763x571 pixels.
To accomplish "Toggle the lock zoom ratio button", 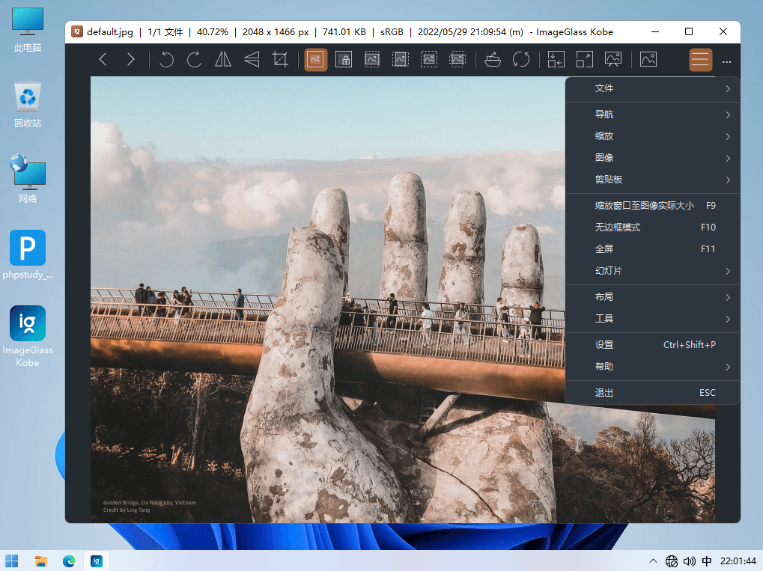I will (x=344, y=60).
